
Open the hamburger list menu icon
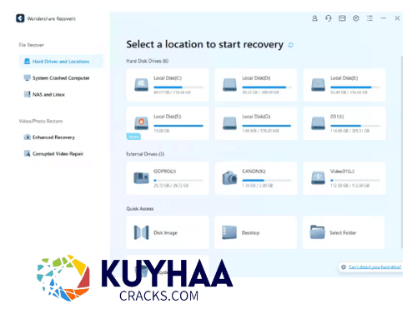point(369,18)
